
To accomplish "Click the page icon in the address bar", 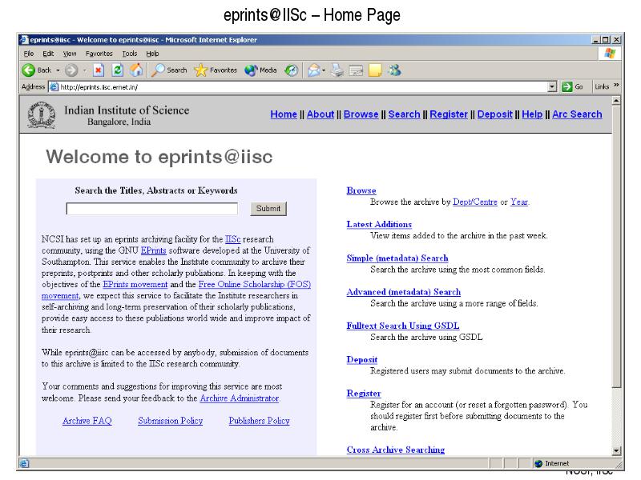I will [x=54, y=86].
